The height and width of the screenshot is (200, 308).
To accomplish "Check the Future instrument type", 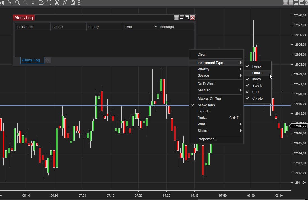I will tap(258, 73).
